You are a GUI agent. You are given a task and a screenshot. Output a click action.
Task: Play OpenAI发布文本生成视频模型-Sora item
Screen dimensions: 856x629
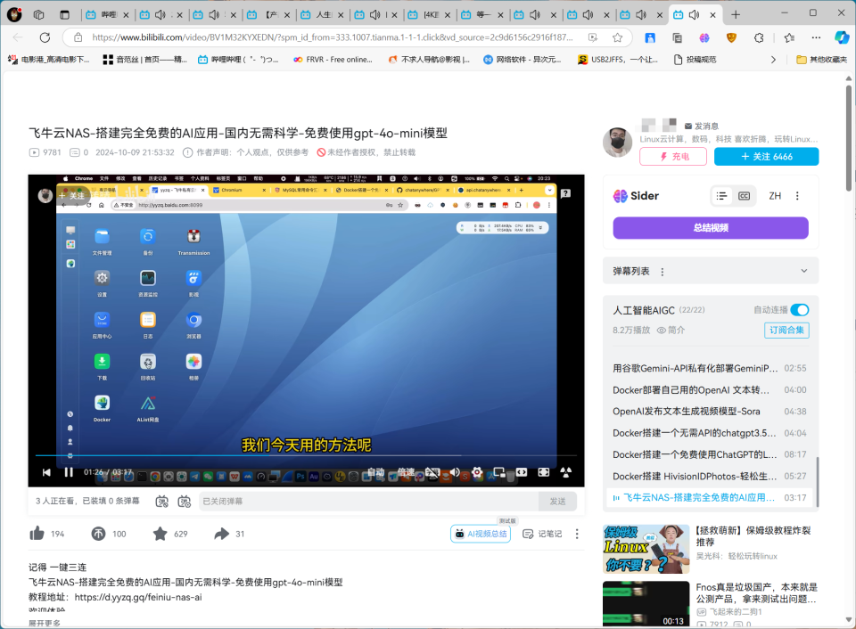click(709, 412)
